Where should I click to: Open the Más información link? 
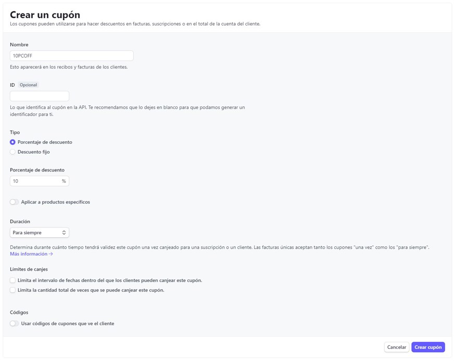(x=31, y=254)
